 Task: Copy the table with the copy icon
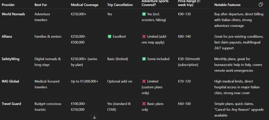(x=261, y=5)
